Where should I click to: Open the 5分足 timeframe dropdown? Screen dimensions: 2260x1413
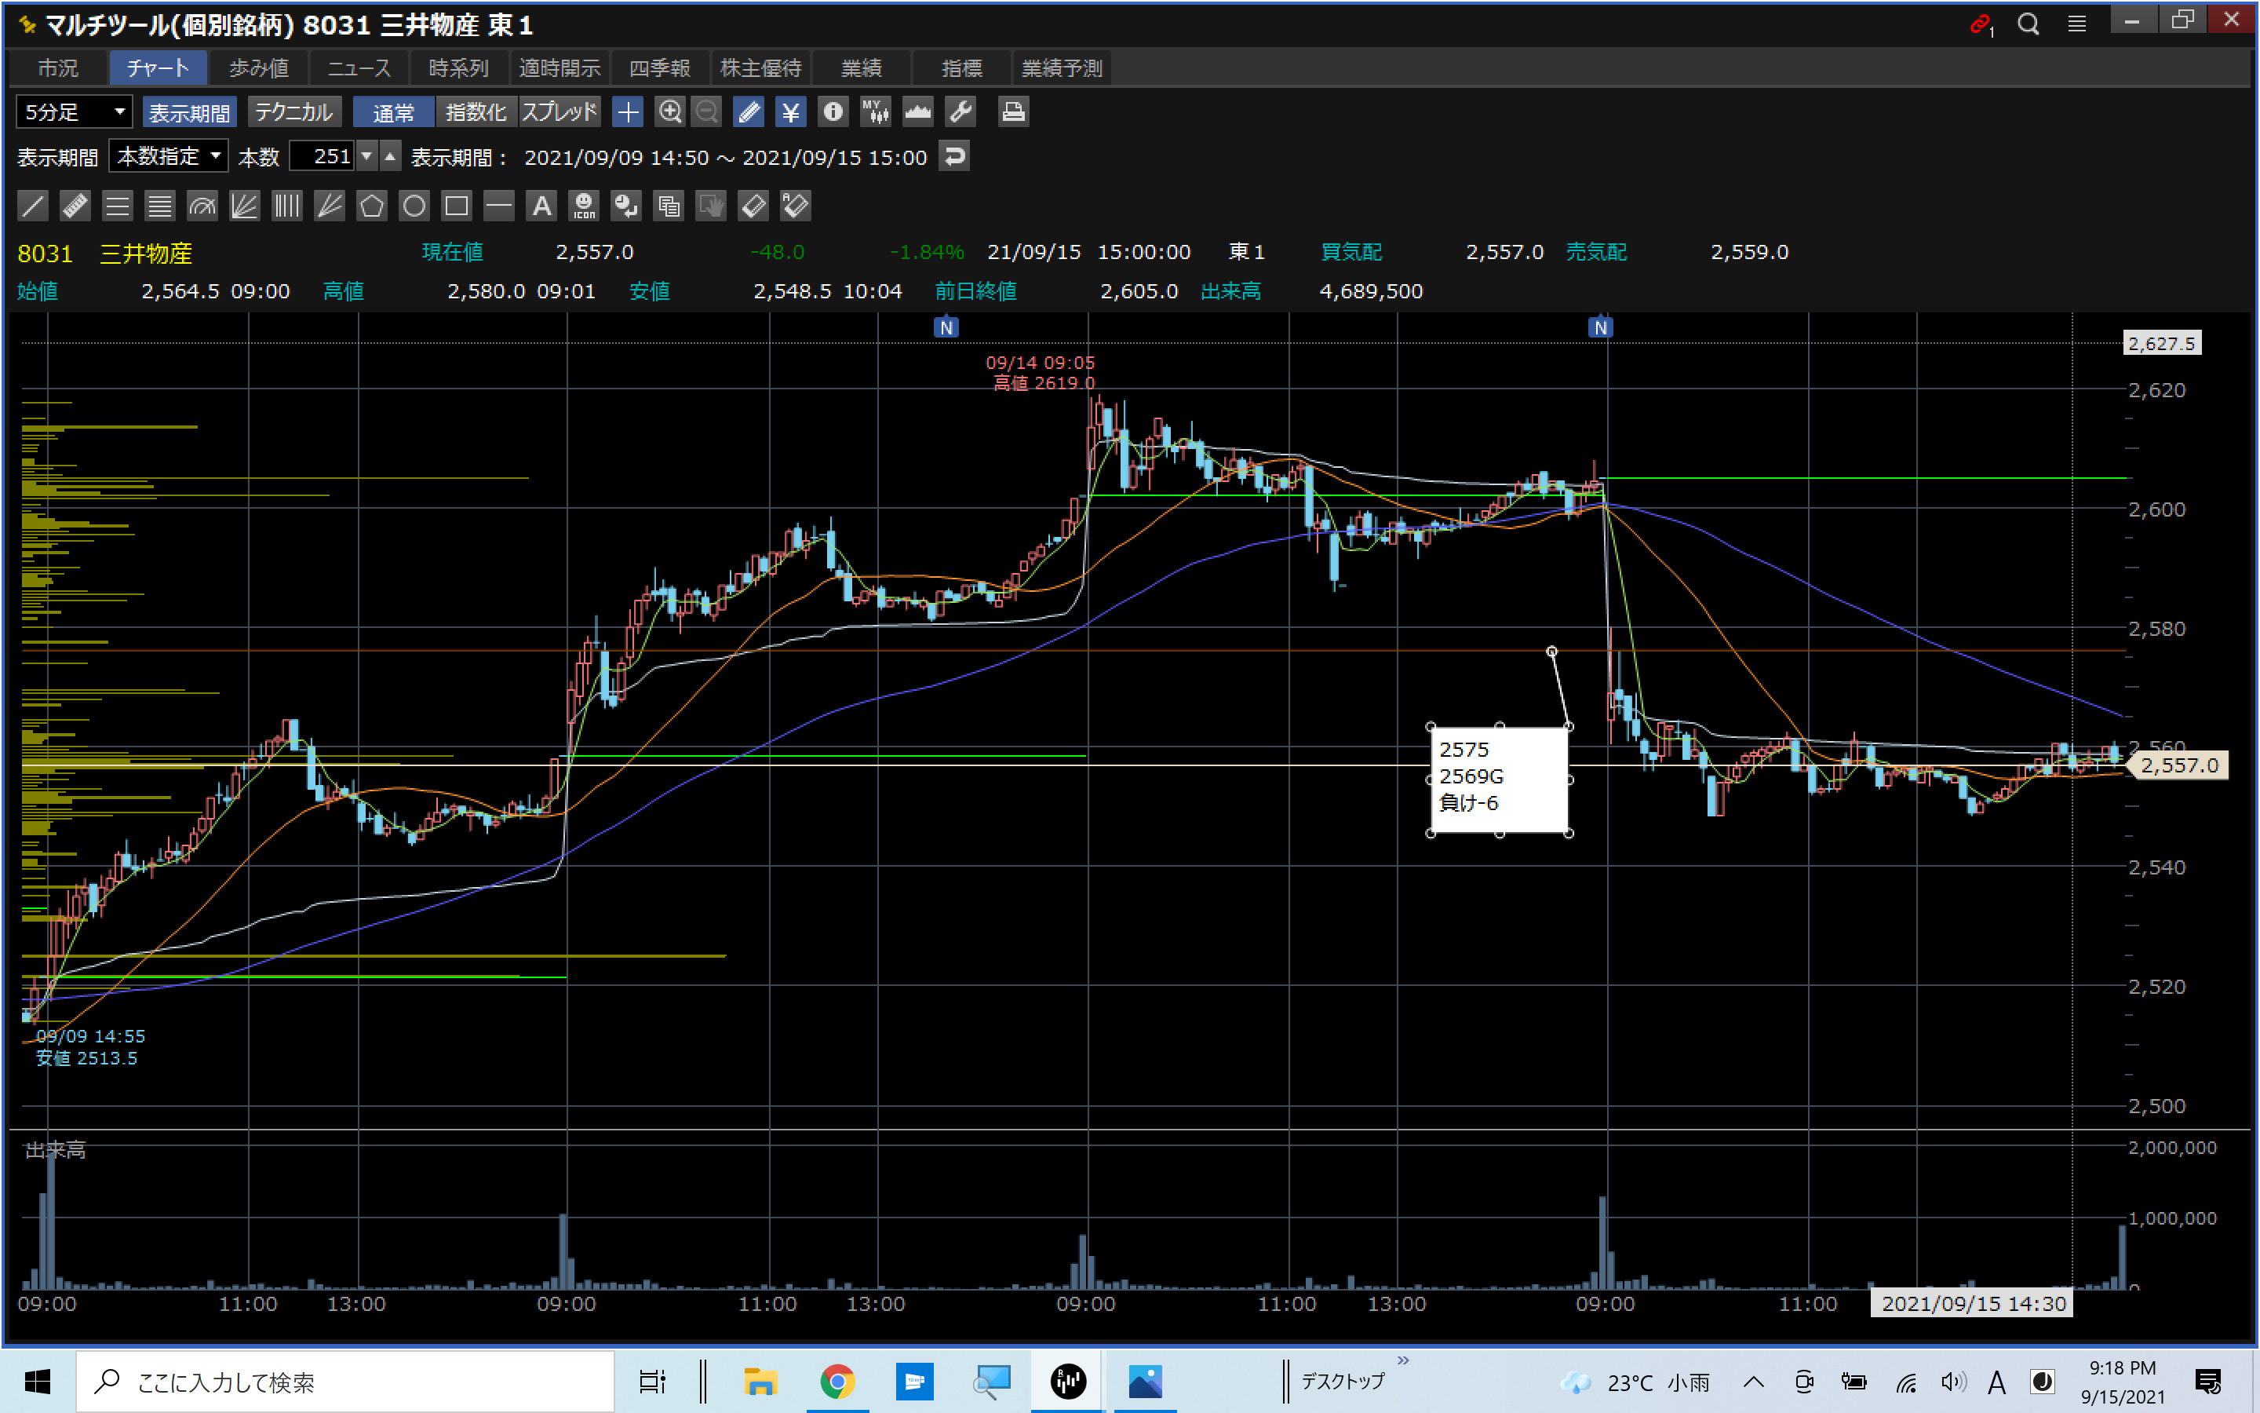74,112
